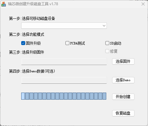Click the blue segmented progress bar
Screen dimensions: 148x126
coord(64,96)
